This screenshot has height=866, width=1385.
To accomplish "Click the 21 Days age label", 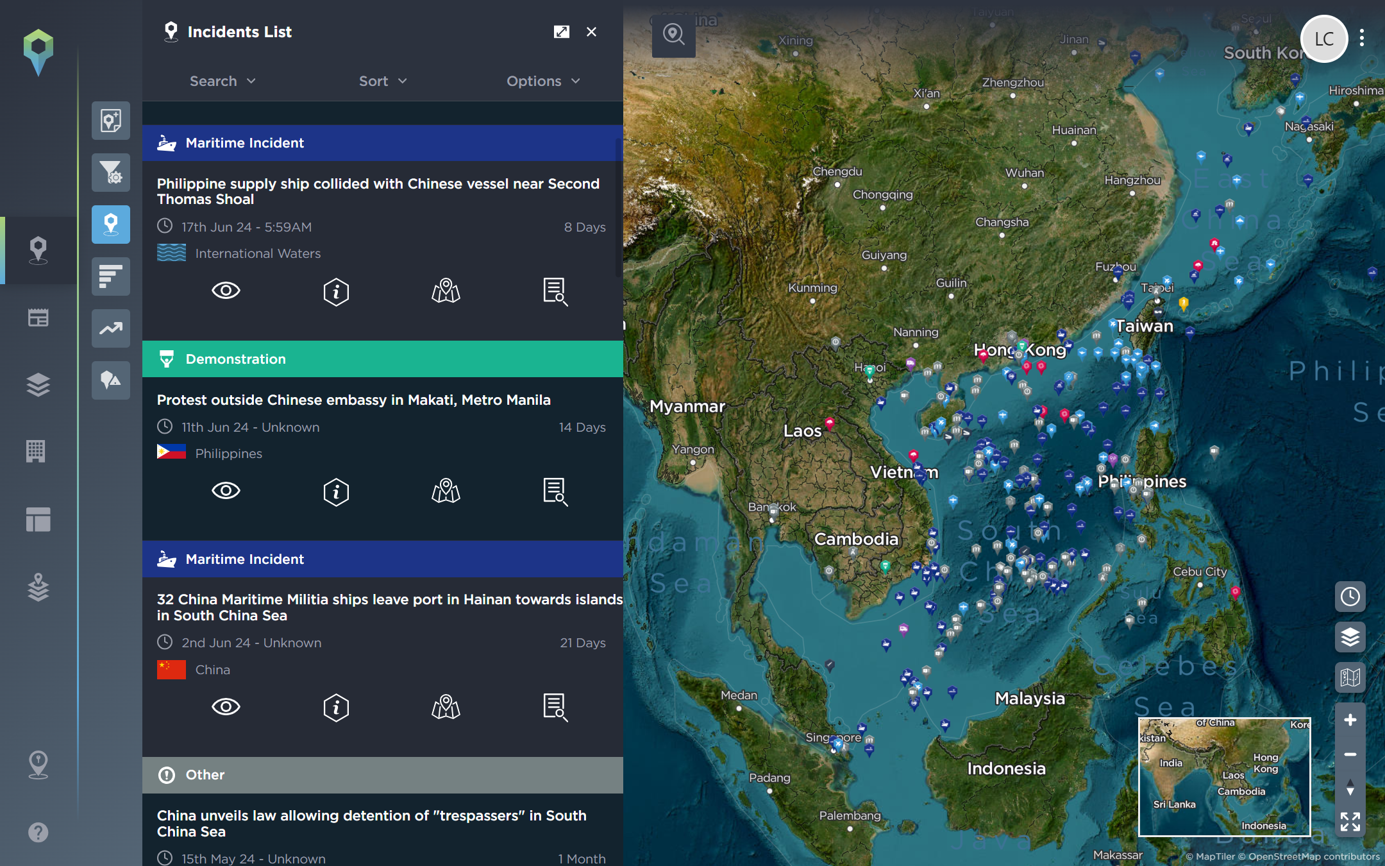I will [x=582, y=643].
